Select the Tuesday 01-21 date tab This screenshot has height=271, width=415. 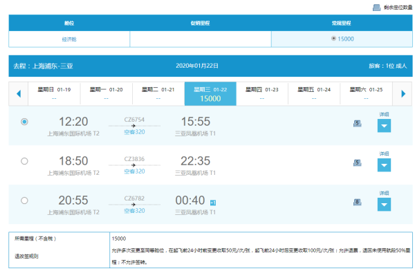coord(158,94)
